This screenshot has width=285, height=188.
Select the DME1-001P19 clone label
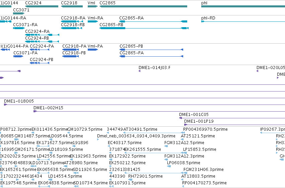(x=199, y=121)
